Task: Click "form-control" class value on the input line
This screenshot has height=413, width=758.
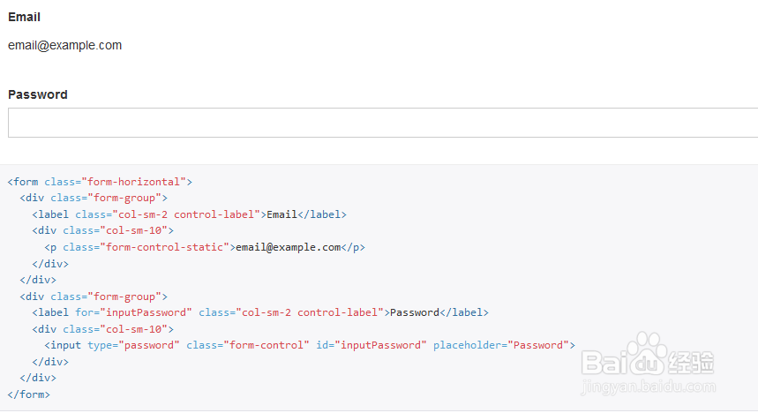Action: pyautogui.click(x=263, y=345)
